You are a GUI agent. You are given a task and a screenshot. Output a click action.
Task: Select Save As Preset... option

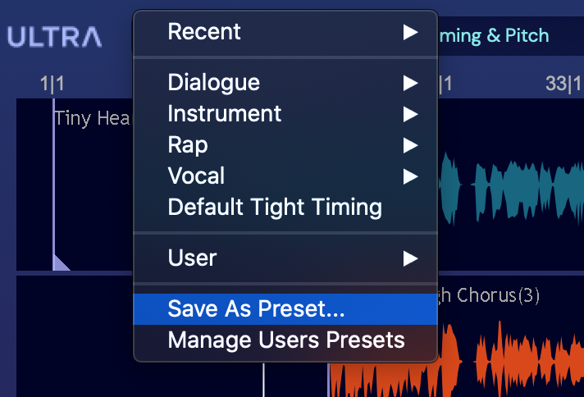(256, 309)
